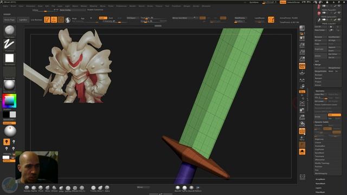Open the stroke type selector with squiggle
This screenshot has width=347, height=195.
pos(10,44)
